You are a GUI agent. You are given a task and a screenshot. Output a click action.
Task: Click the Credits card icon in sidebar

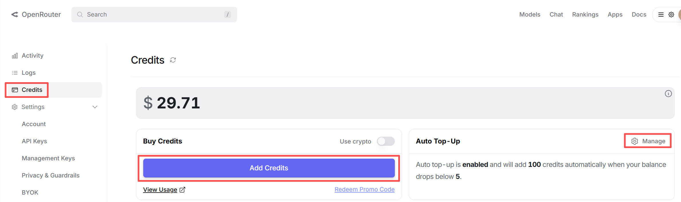[x=15, y=90]
